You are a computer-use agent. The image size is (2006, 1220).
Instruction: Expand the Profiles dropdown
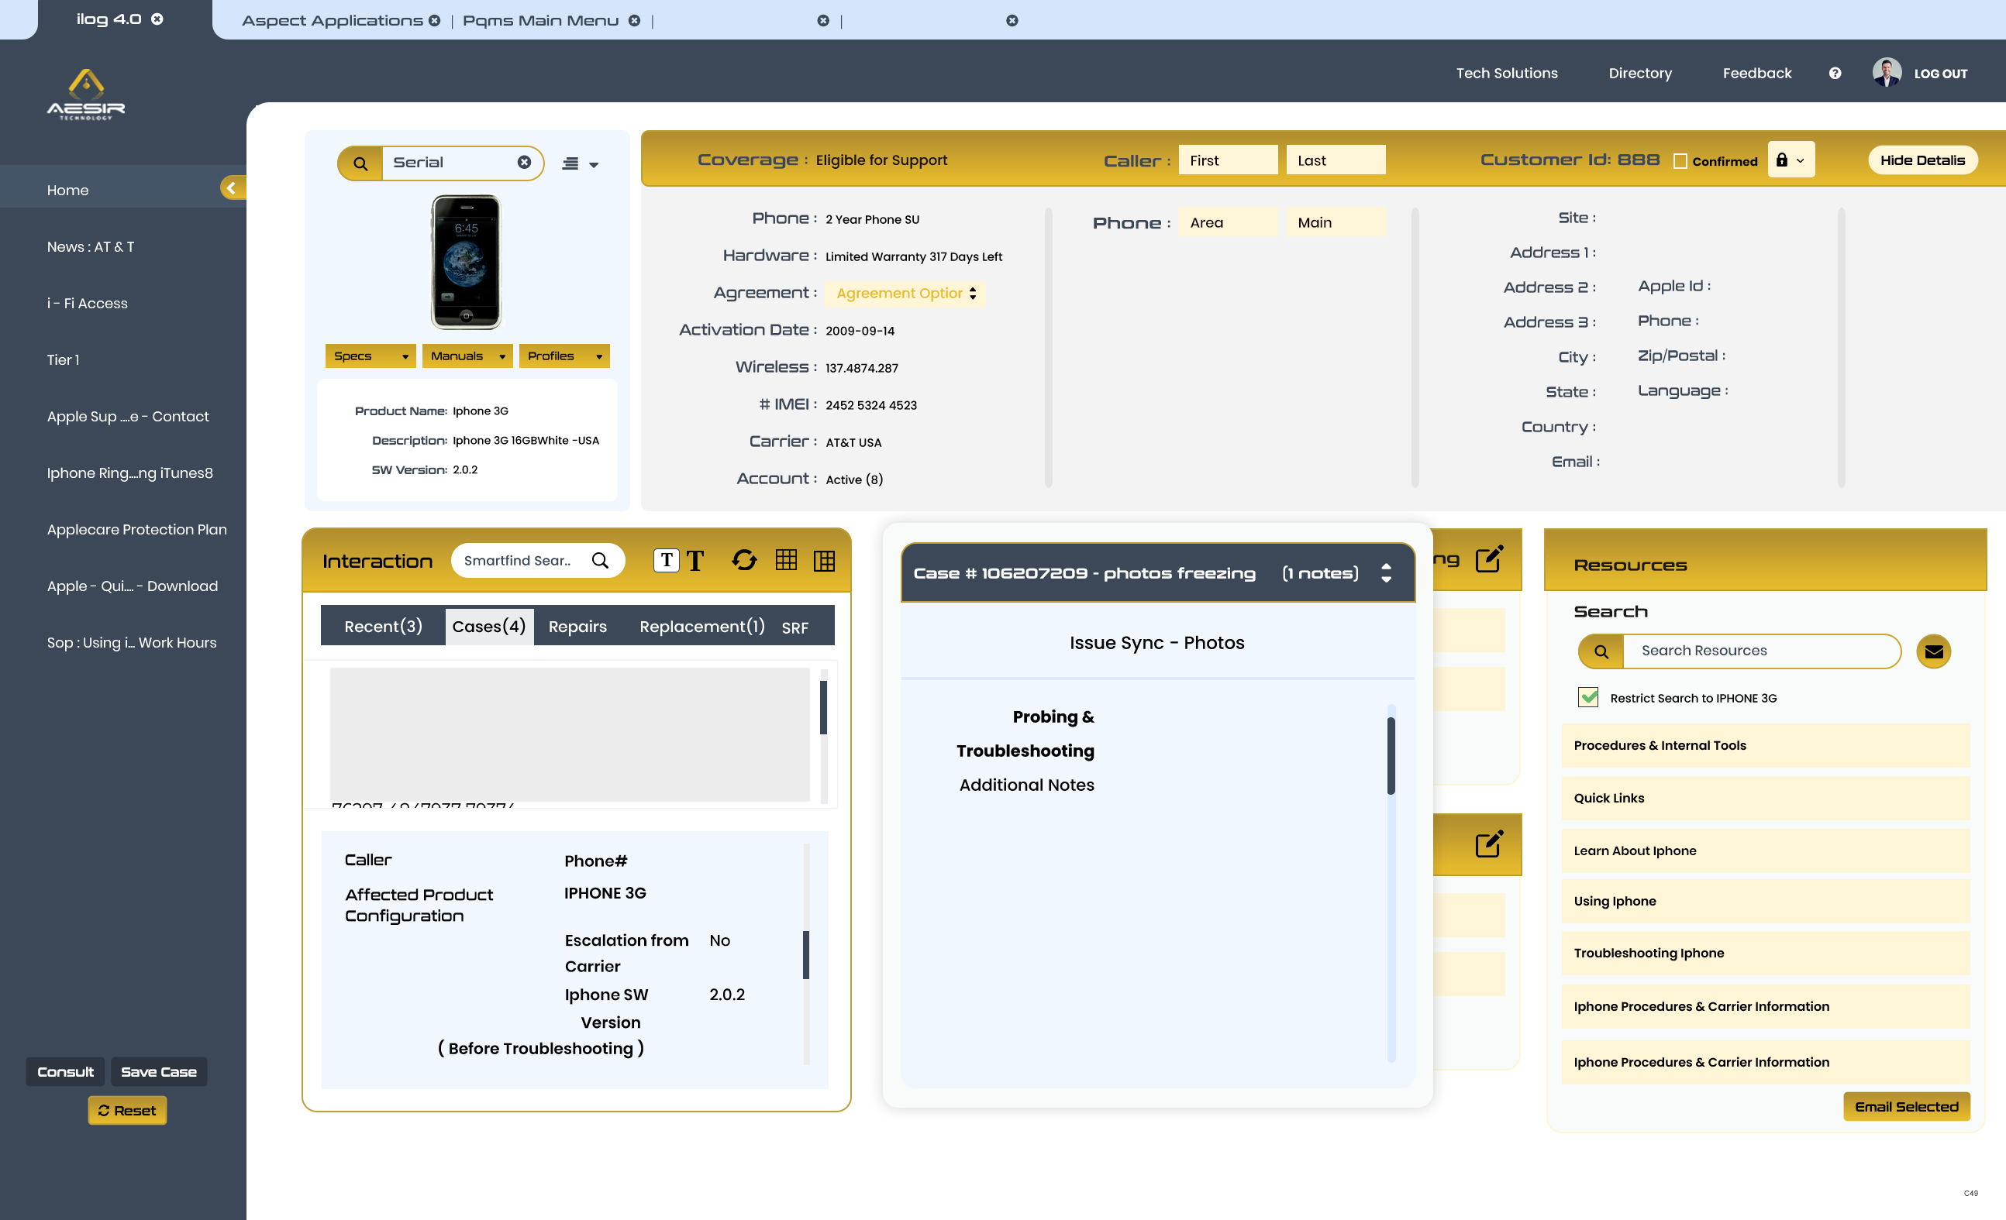[x=564, y=356]
